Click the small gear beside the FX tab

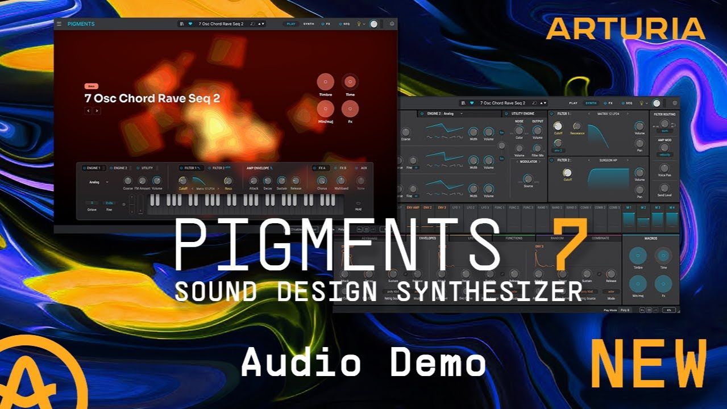[322, 24]
